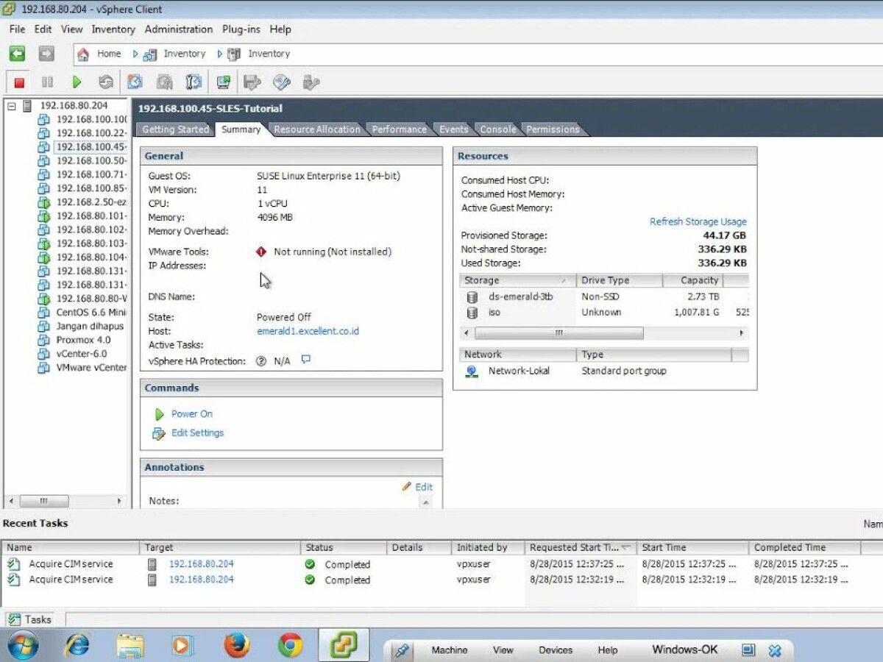
Task: Click the Requested Start Time sort arrow
Action: (x=626, y=548)
